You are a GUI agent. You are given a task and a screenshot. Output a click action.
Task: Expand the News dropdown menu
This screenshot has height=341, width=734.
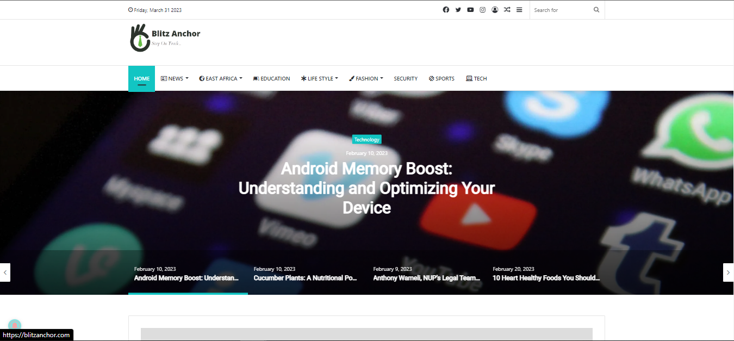click(x=175, y=79)
